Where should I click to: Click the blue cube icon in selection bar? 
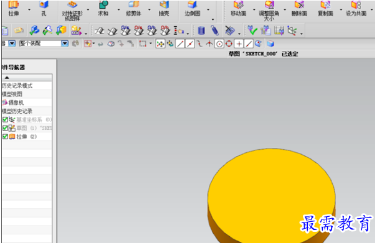pyautogui.click(x=270, y=44)
